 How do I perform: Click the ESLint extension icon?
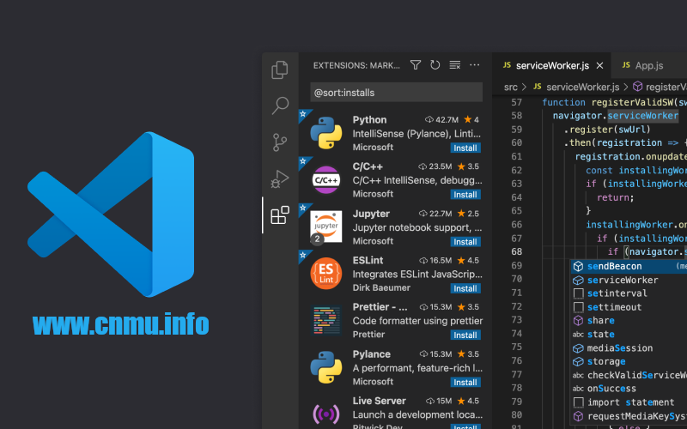[326, 274]
